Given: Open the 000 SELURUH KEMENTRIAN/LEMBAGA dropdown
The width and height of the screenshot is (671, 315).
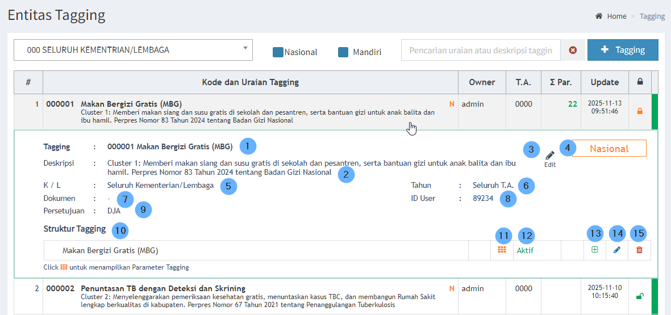Looking at the screenshot, I should tap(133, 50).
